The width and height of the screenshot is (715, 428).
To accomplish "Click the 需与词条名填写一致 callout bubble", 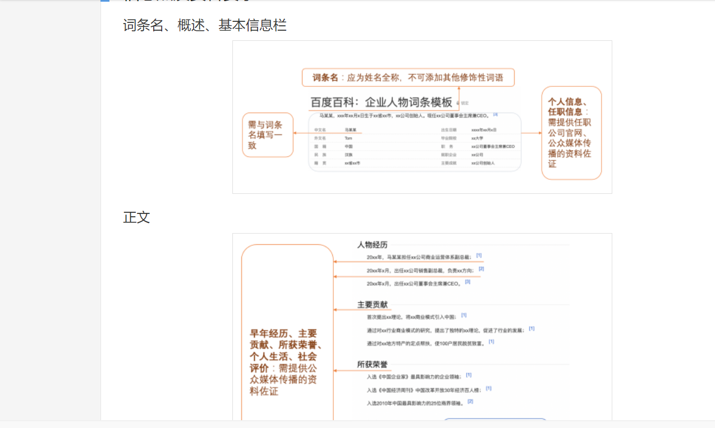I will click(x=268, y=134).
